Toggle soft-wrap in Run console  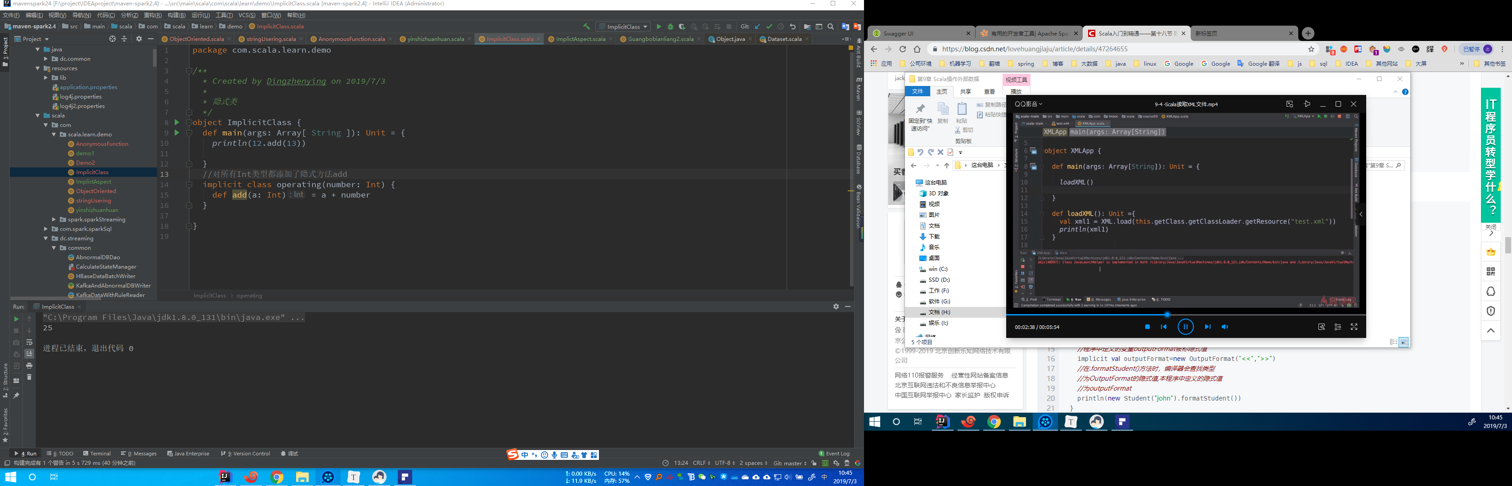point(29,342)
